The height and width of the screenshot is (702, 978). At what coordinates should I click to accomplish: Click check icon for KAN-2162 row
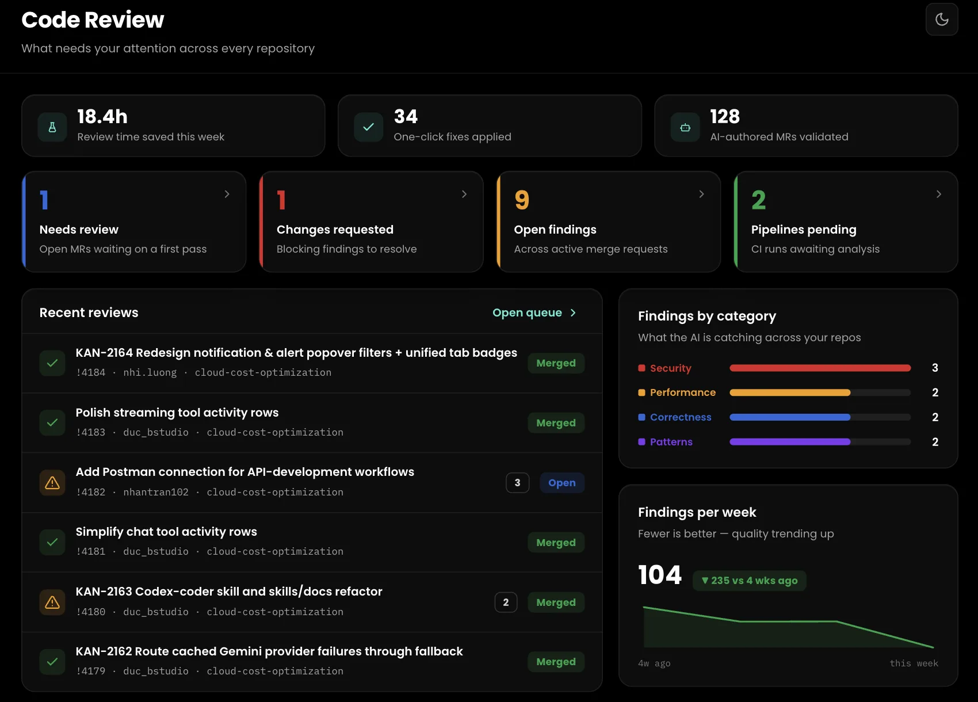point(52,662)
